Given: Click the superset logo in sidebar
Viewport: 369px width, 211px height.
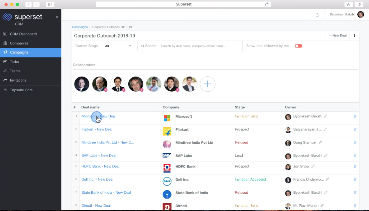Looking at the screenshot, I should (x=22, y=17).
